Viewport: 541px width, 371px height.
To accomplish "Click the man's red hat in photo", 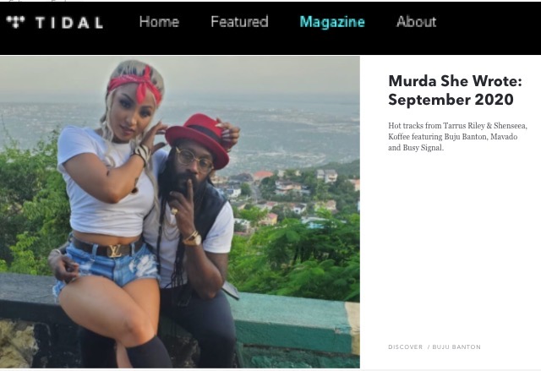I will [198, 139].
